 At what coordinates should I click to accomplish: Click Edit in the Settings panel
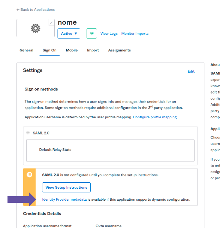(x=191, y=71)
